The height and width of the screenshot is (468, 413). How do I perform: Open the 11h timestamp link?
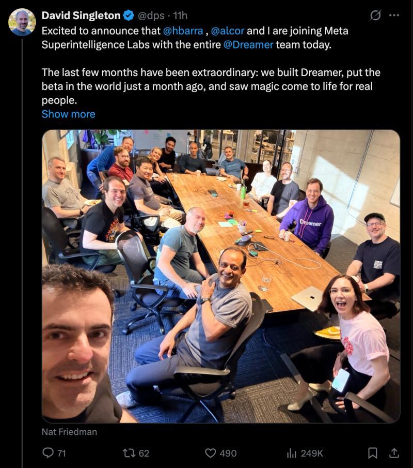click(180, 16)
